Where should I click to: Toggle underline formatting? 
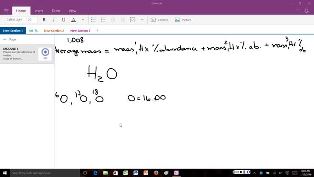(x=64, y=20)
